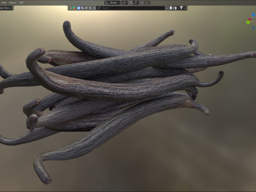Open the funnel filter dropdown
The width and height of the screenshot is (256, 192).
point(182,8)
